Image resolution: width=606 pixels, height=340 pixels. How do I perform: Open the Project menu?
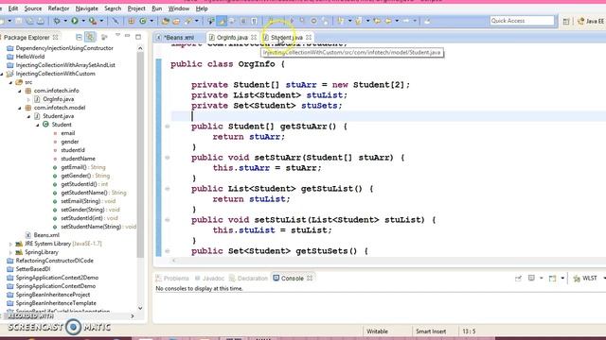tap(136, 8)
